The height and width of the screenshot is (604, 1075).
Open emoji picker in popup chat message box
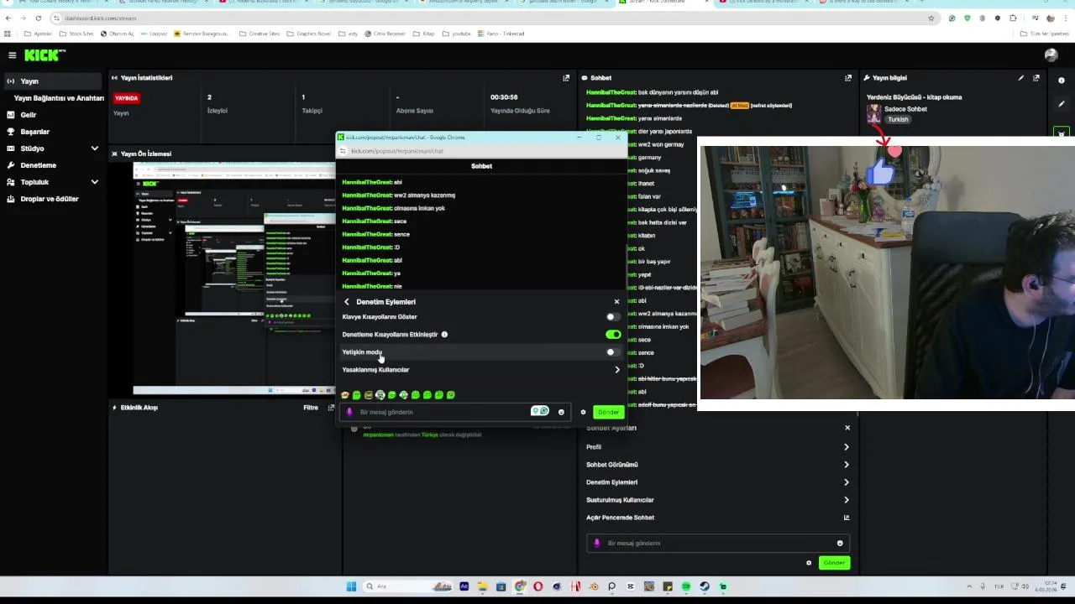click(x=561, y=412)
